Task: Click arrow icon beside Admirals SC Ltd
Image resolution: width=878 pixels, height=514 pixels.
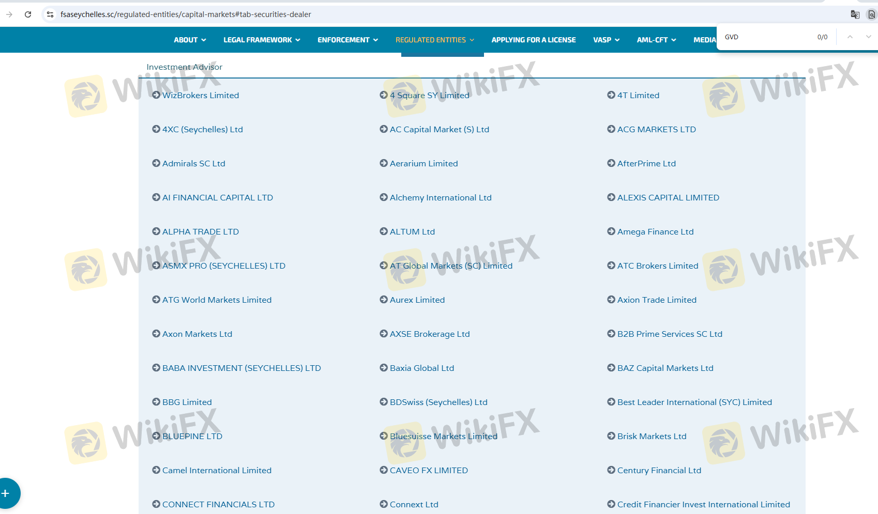Action: tap(156, 163)
